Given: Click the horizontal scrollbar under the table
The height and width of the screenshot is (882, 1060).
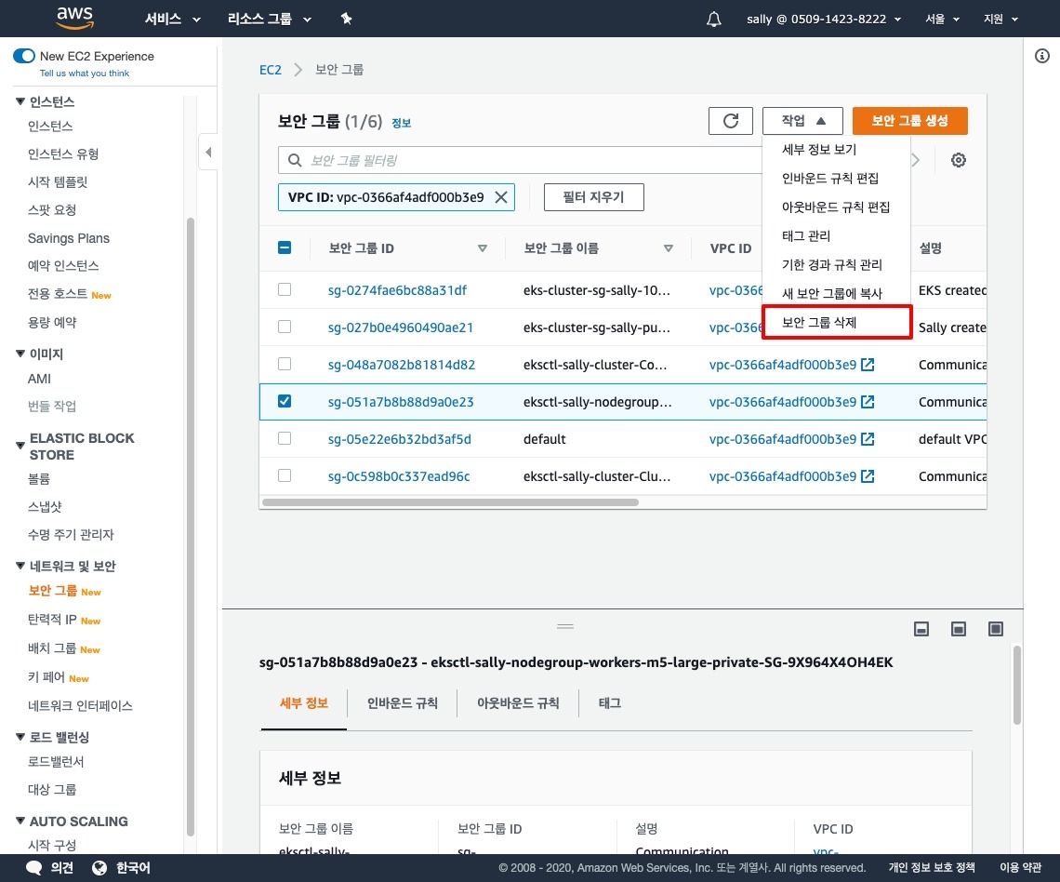Looking at the screenshot, I should click(451, 502).
